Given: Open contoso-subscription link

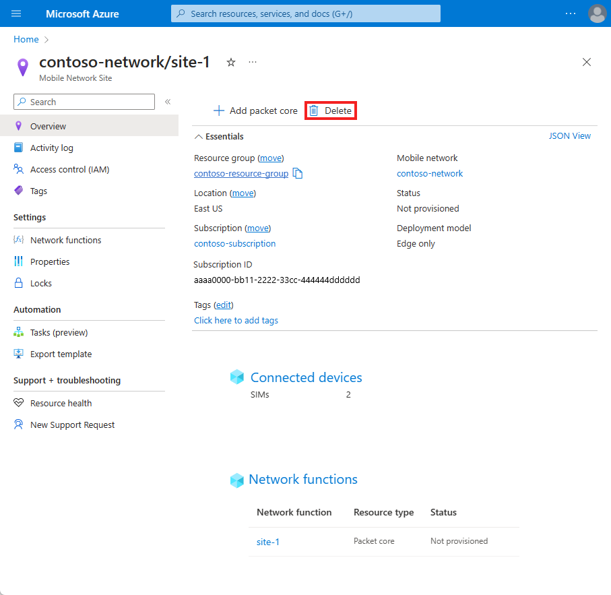Looking at the screenshot, I should [x=235, y=243].
